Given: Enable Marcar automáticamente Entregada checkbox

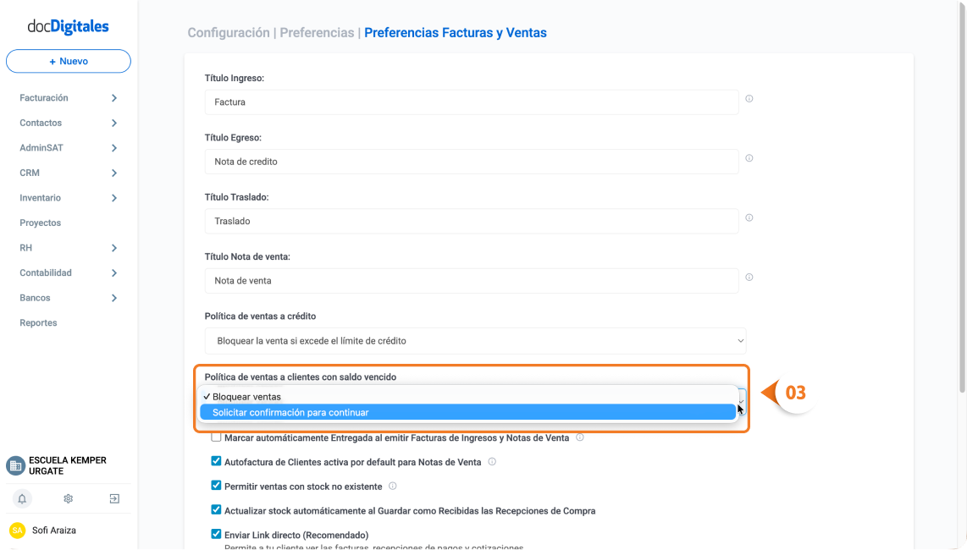Looking at the screenshot, I should point(216,437).
